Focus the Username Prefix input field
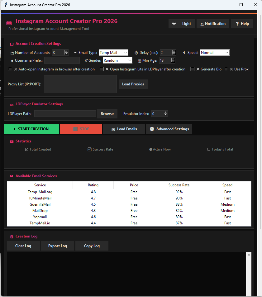Image resolution: width=262 pixels, height=297 pixels. coord(62,60)
